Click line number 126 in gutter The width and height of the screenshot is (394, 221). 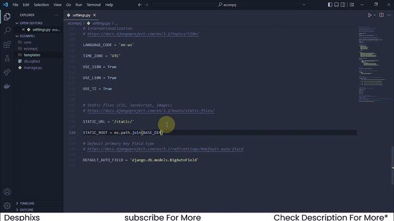coord(72,133)
